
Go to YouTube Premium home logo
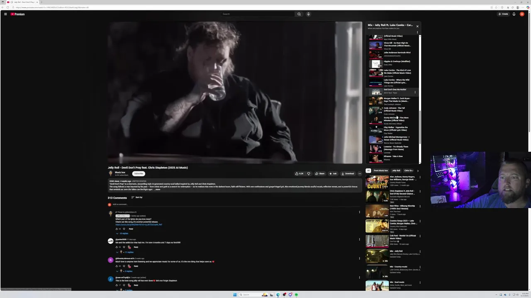[x=17, y=14]
